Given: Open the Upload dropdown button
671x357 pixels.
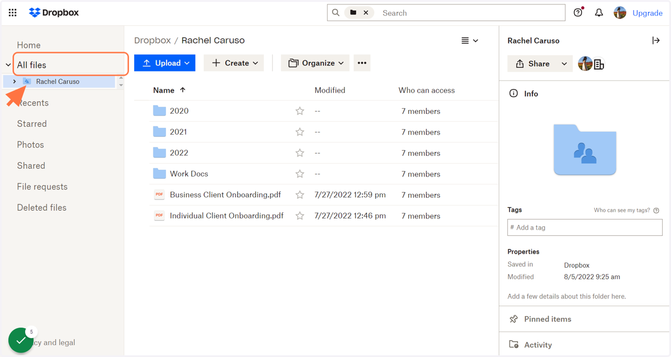Looking at the screenshot, I should click(x=165, y=63).
